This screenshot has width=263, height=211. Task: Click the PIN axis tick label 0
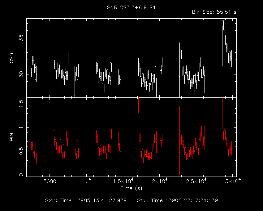[21, 175]
